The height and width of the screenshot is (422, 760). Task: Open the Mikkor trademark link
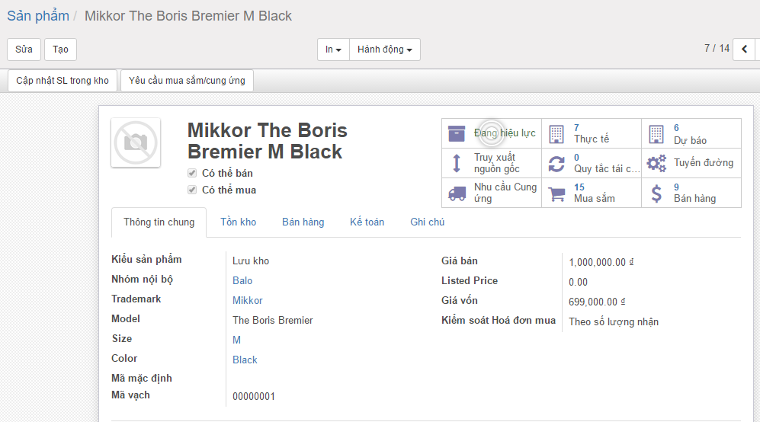coord(248,300)
